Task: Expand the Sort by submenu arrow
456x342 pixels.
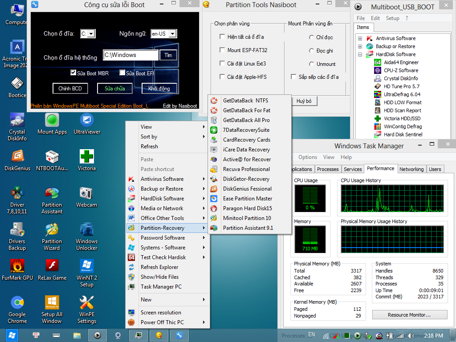Action: [204, 137]
